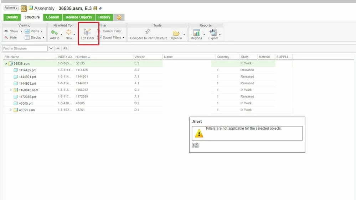Expand the Export dropdown arrow

pyautogui.click(x=220, y=34)
